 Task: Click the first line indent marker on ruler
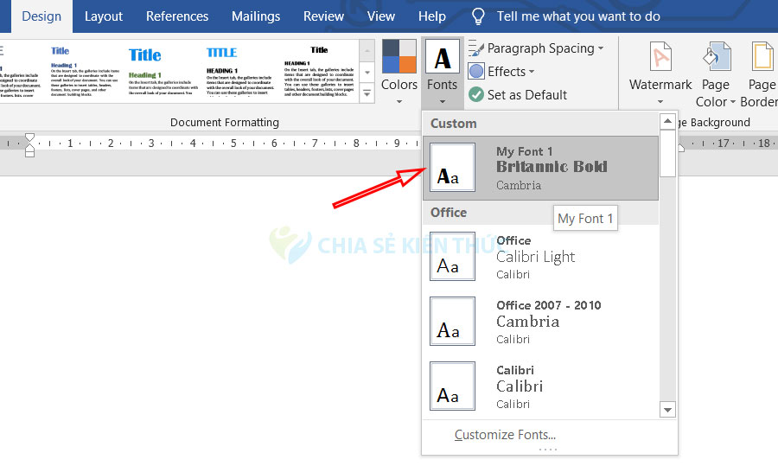click(29, 137)
